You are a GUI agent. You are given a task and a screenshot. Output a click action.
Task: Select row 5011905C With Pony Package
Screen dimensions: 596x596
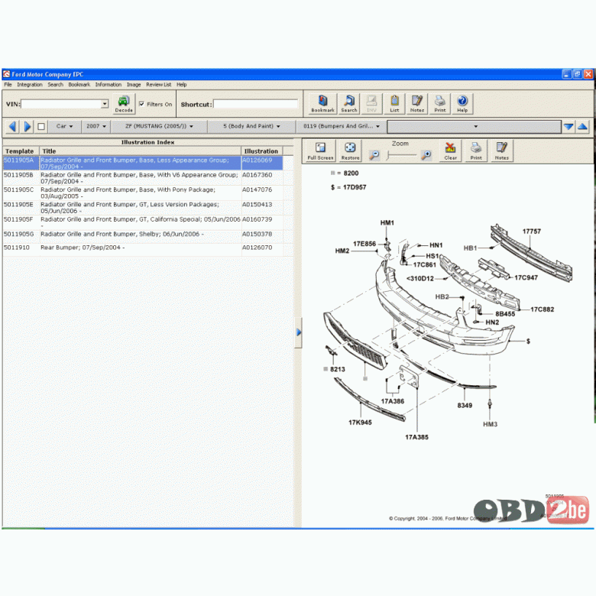(x=143, y=193)
